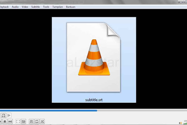Open the Audio menu
This screenshot has height=125, width=187.
[x=15, y=7]
